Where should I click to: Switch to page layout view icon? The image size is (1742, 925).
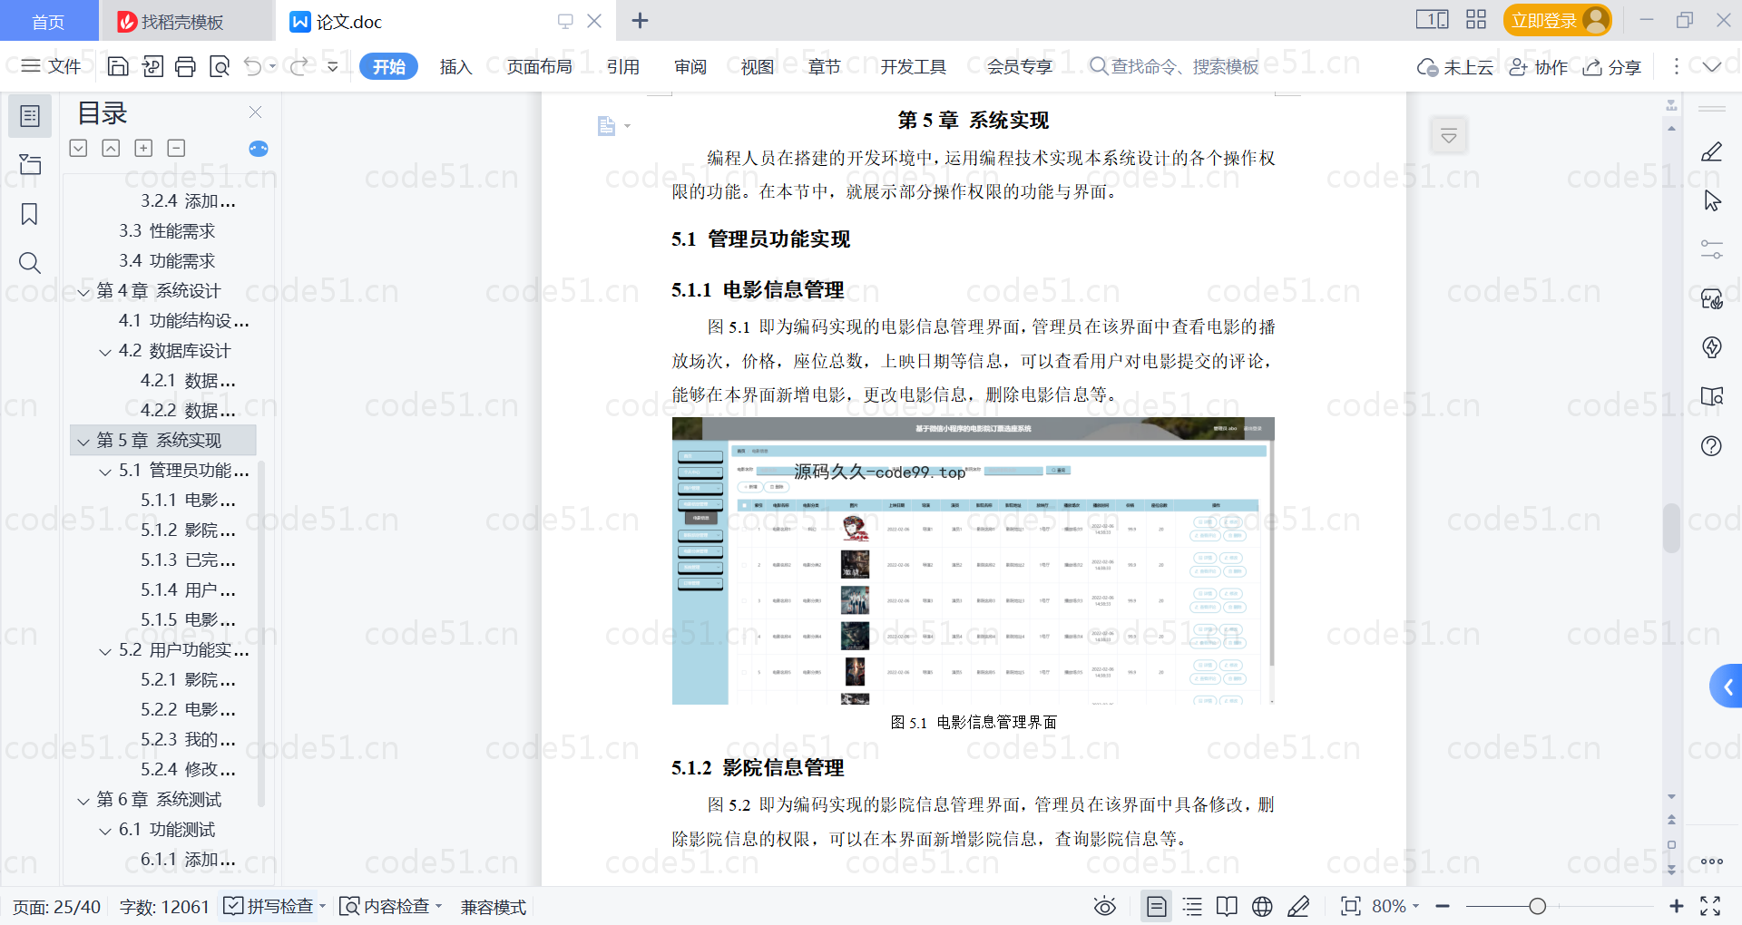click(x=1156, y=906)
